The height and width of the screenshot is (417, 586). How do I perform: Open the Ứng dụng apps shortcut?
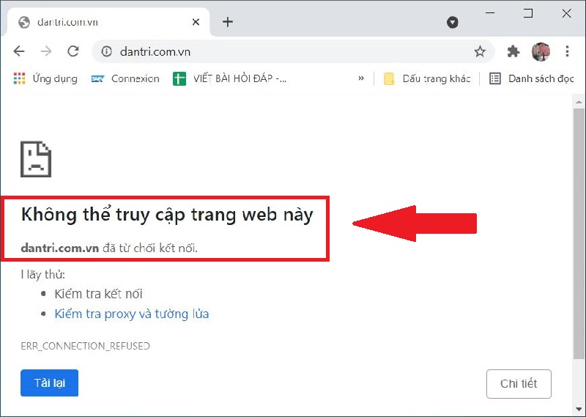tap(45, 78)
